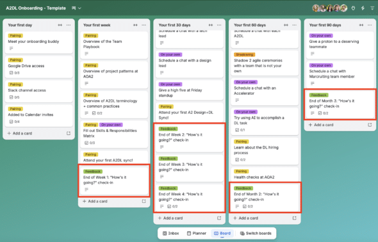Open the Automation lightning bolt icon

click(363, 8)
